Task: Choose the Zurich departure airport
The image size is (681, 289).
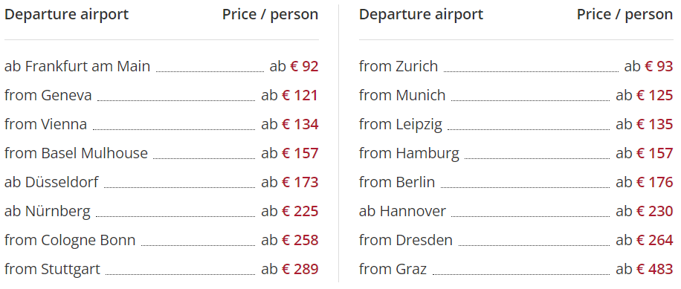Action: 516,66
